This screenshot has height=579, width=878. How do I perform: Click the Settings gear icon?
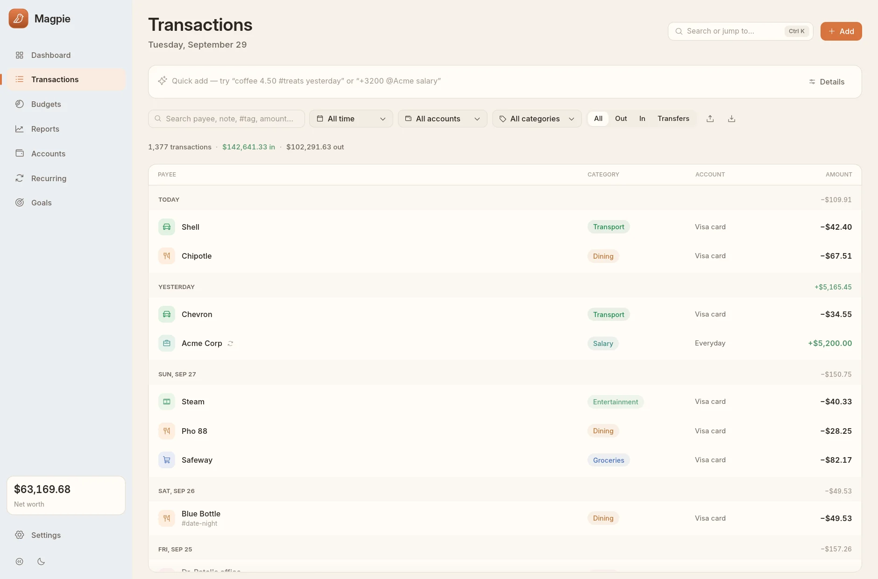tap(19, 535)
